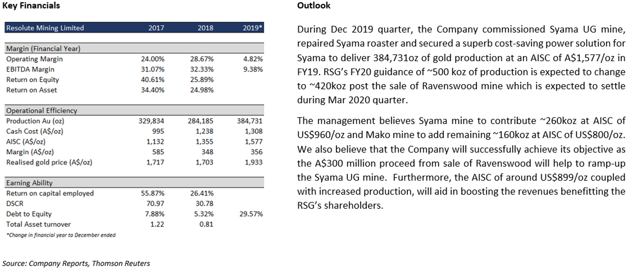This screenshot has width=637, height=271.
Task: Select the DSCR 2017 value 70.97
Action: [156, 204]
